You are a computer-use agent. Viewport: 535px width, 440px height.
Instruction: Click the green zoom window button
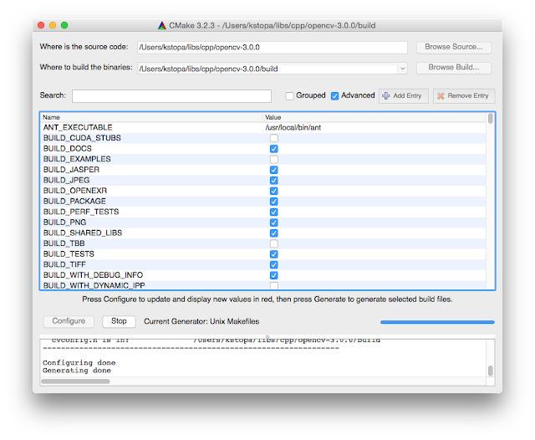click(x=64, y=25)
